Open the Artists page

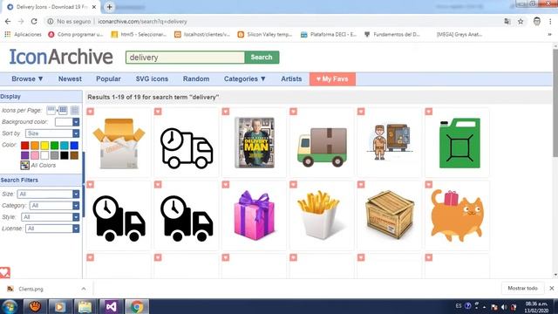[x=291, y=79]
